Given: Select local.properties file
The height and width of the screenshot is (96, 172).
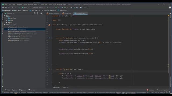Looking at the screenshot, I should click(x=19, y=40).
